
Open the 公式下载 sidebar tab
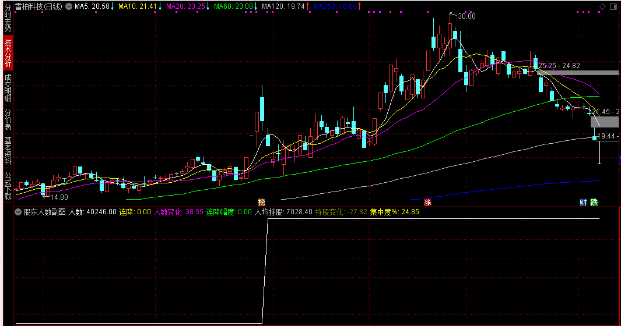point(8,186)
